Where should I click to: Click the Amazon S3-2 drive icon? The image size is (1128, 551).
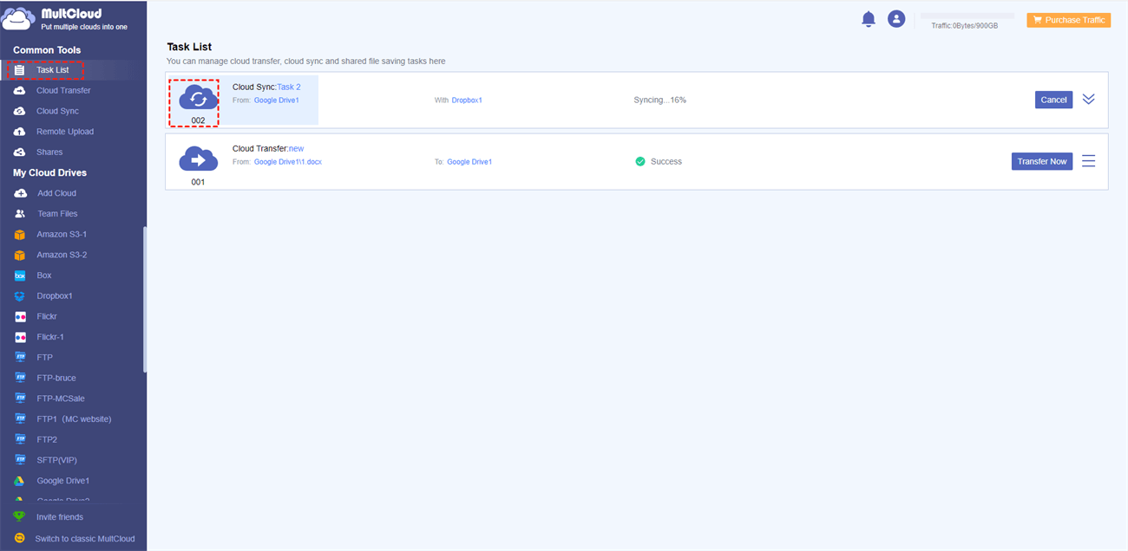[19, 256]
